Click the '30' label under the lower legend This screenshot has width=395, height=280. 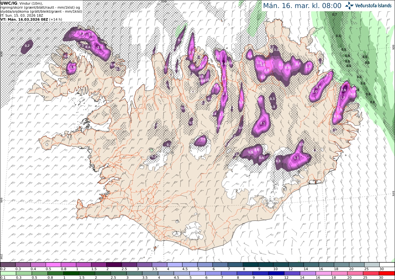point(381,278)
